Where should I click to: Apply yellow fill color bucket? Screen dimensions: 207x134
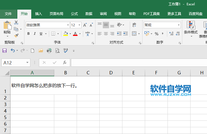(66, 34)
